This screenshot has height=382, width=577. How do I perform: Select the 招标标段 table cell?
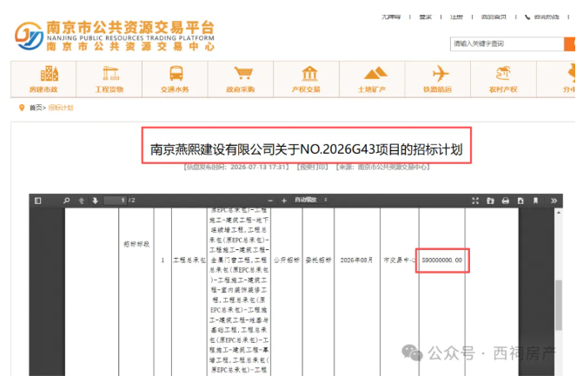point(136,244)
